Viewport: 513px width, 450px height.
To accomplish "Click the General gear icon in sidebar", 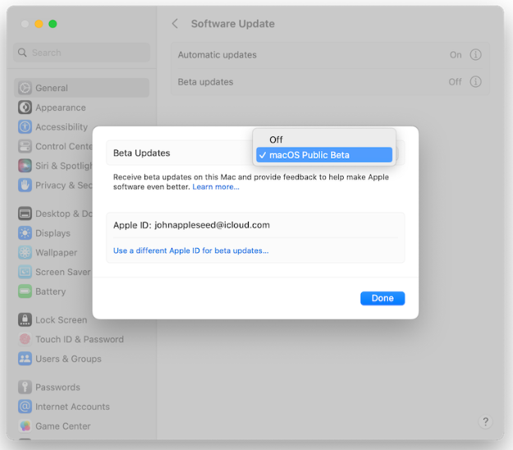I will [25, 88].
